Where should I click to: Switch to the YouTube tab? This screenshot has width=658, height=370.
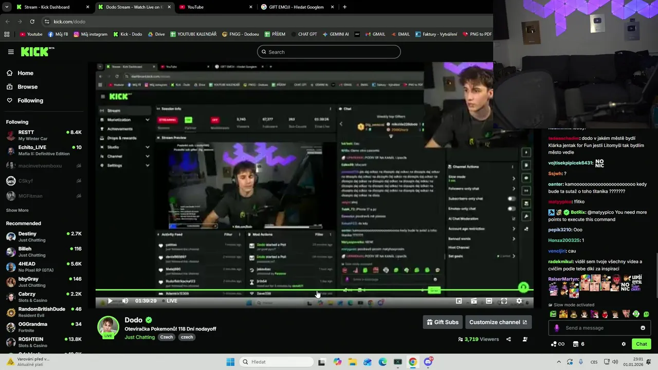[216, 7]
